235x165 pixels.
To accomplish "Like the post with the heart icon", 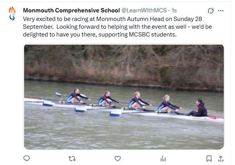I will coord(117,158).
